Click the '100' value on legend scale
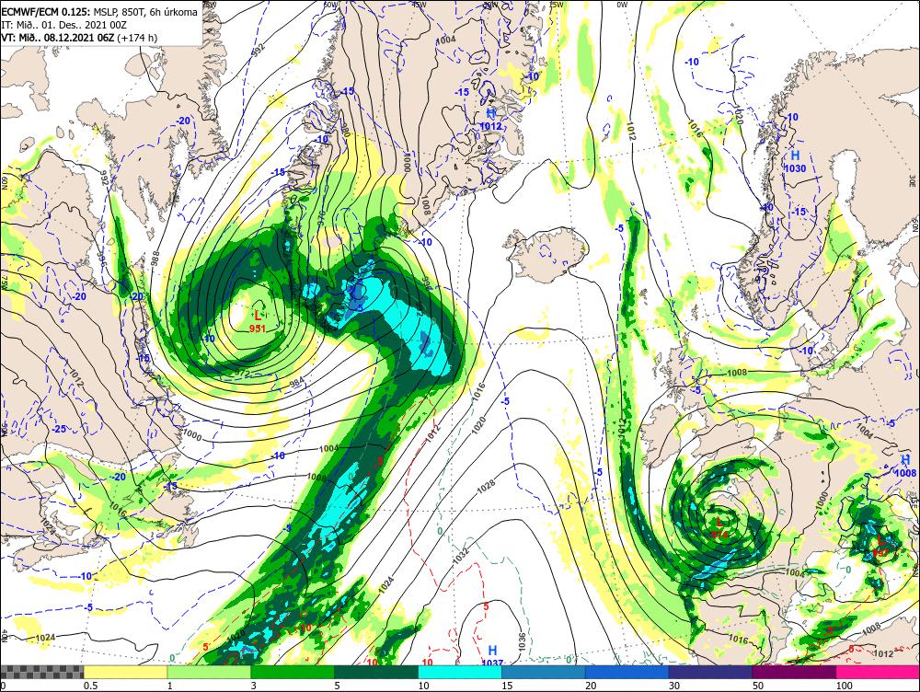The image size is (920, 692). tap(845, 686)
